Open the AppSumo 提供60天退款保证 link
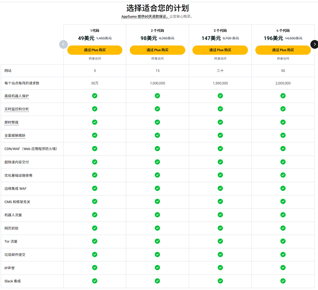 pos(145,17)
